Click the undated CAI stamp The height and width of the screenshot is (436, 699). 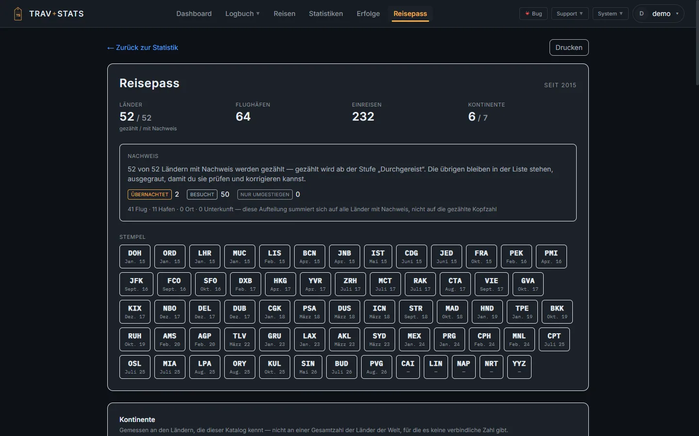coord(408,367)
